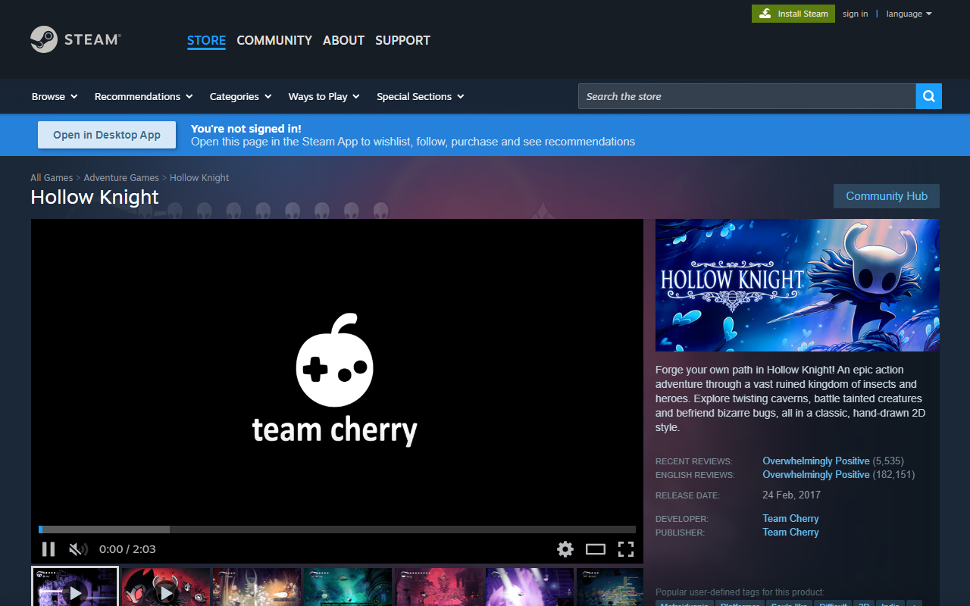
Task: Click the magnifying glass search button
Action: click(x=929, y=96)
